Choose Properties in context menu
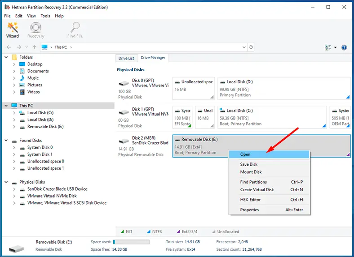Screen dimensions: 354x257 (x=269, y=210)
